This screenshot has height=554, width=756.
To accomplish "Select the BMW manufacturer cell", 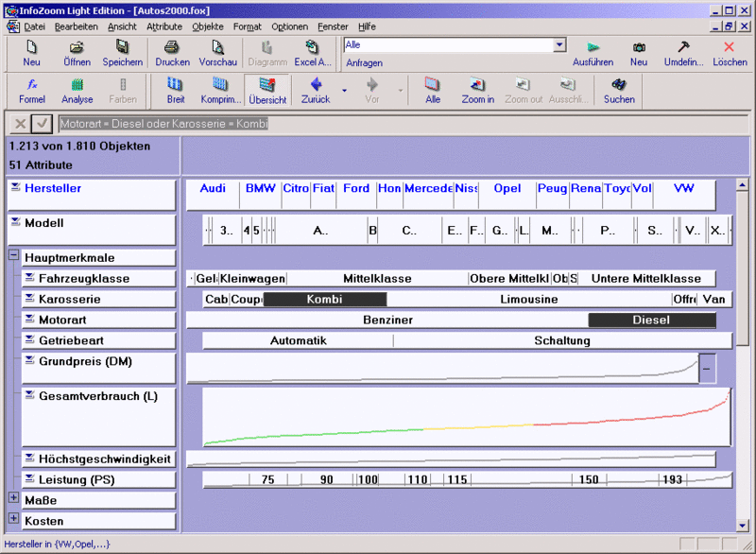I will pyautogui.click(x=261, y=195).
